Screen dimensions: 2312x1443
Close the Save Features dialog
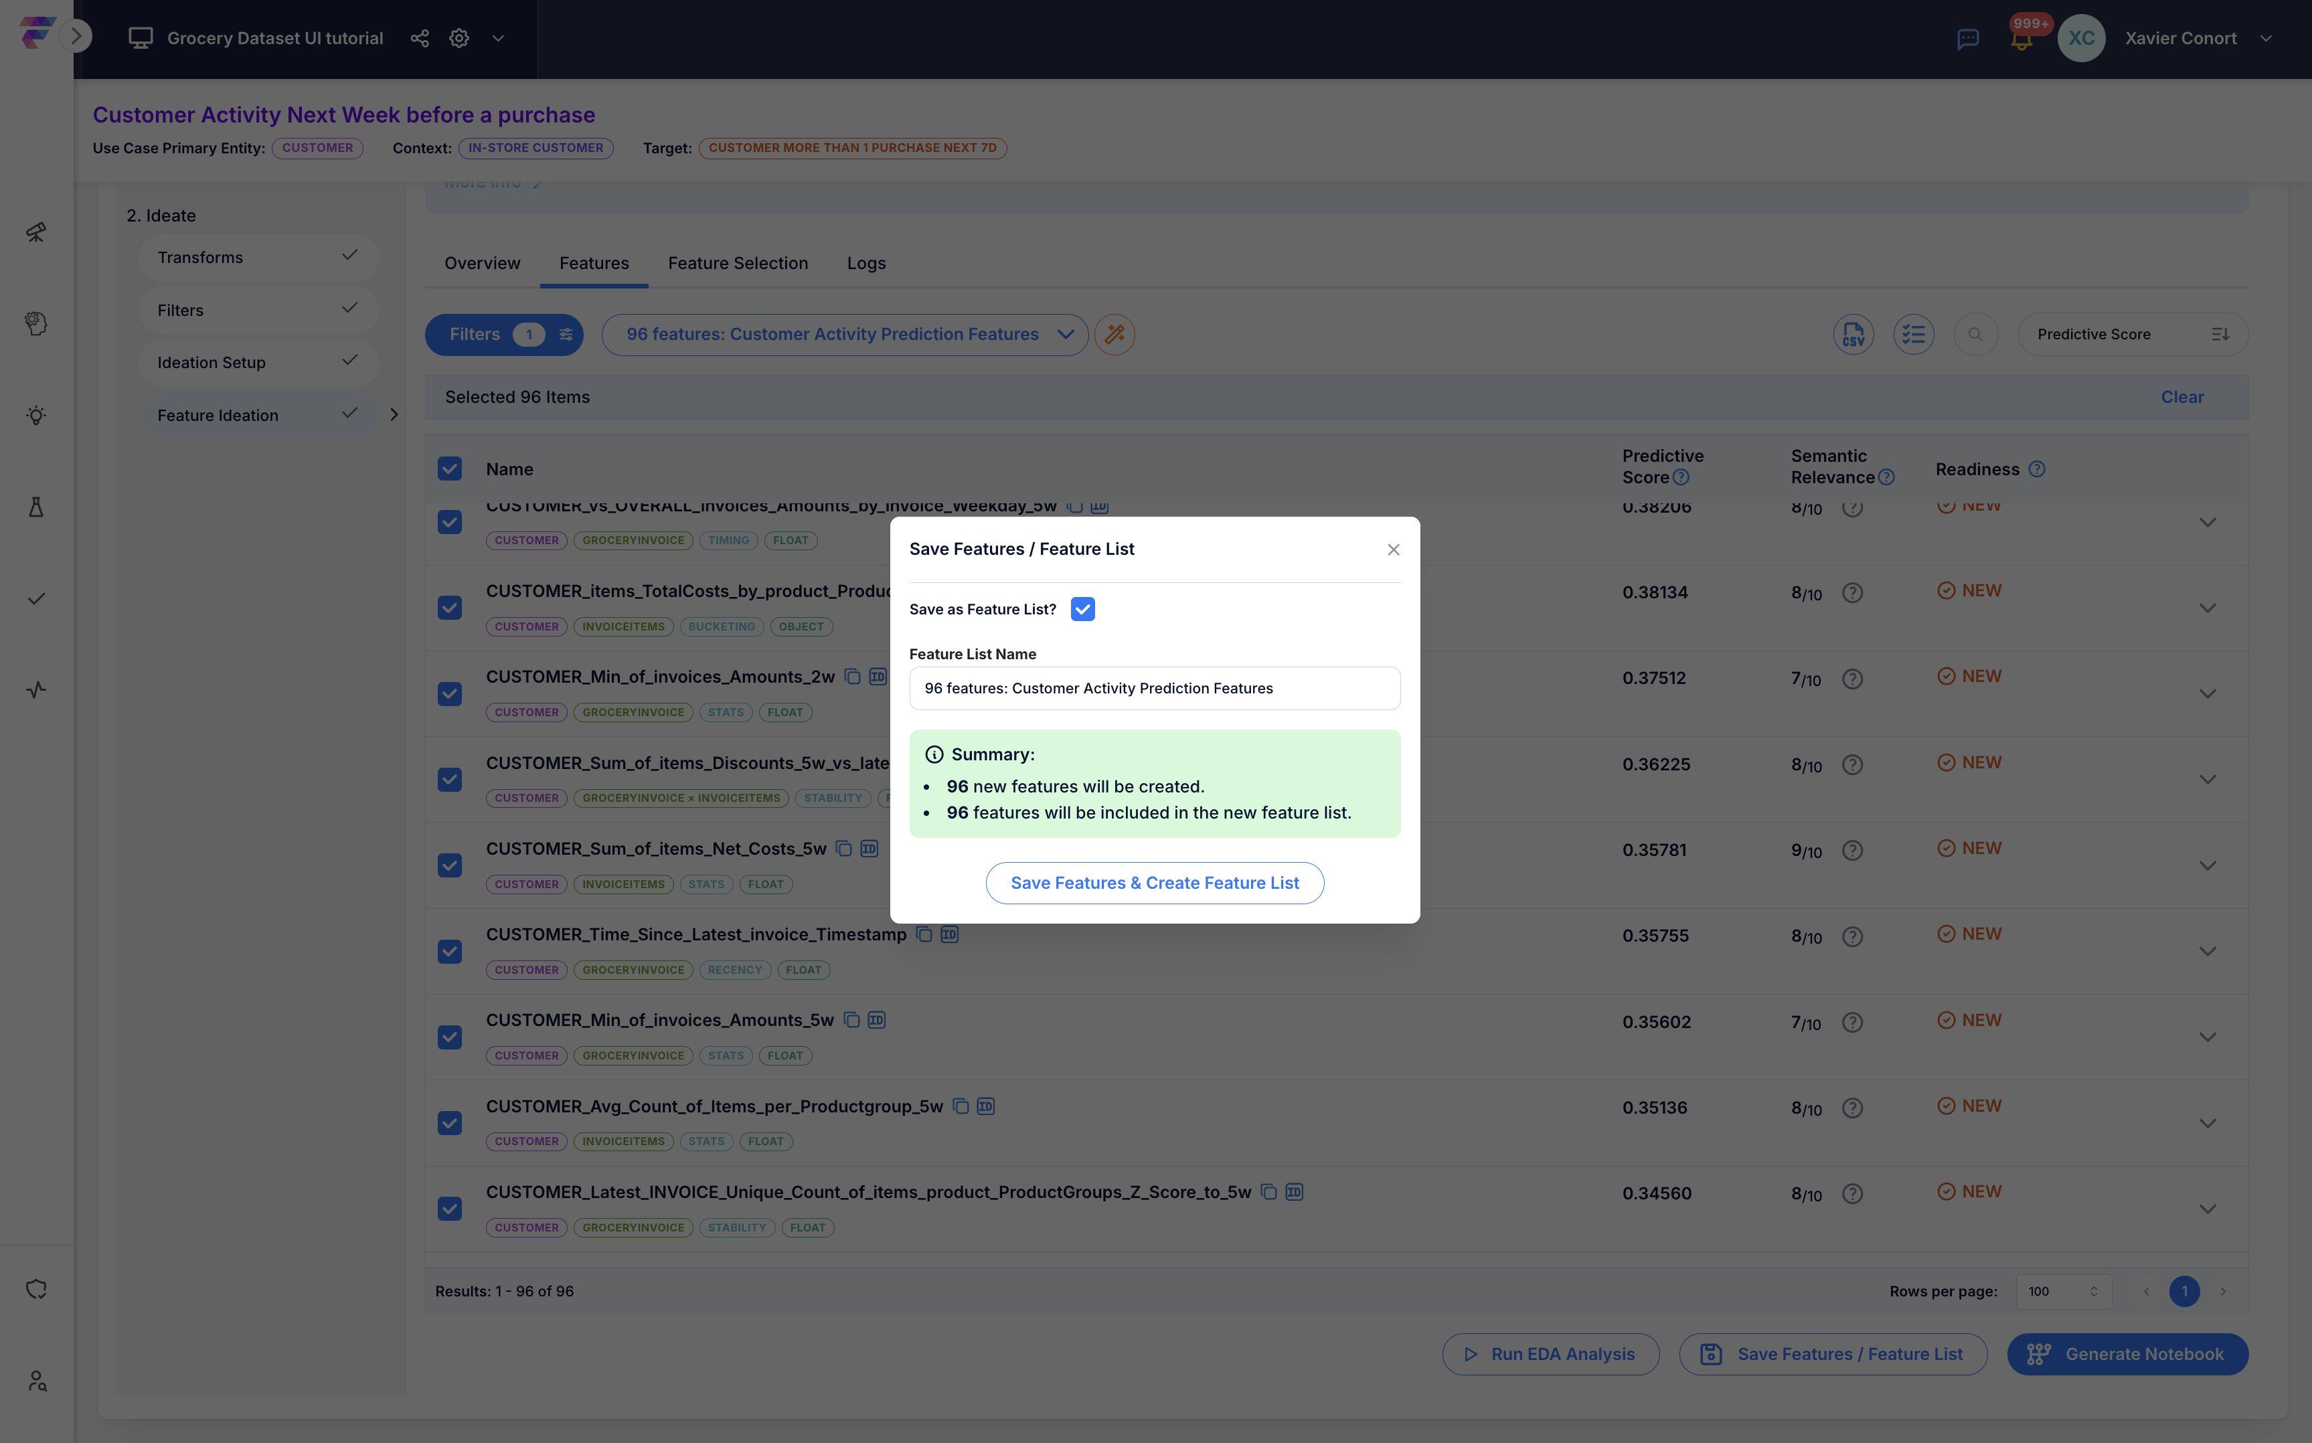pyautogui.click(x=1393, y=549)
